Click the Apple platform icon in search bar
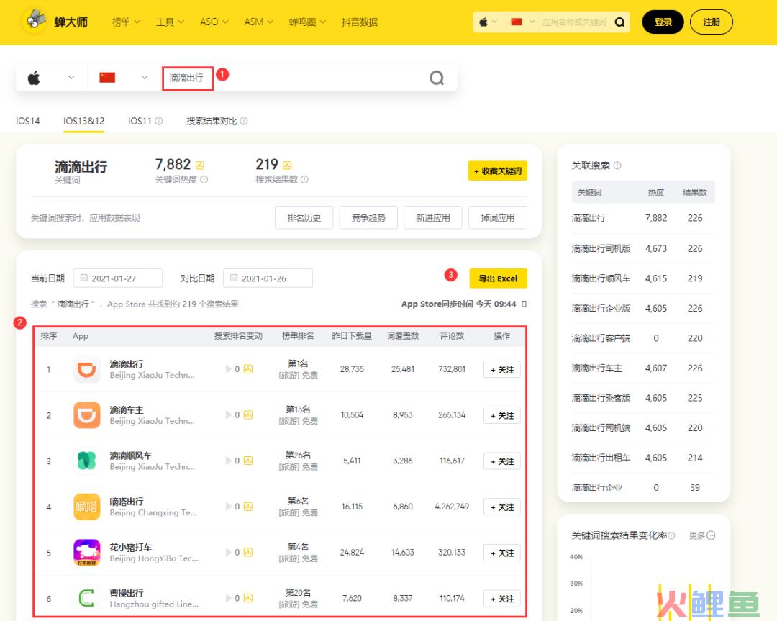Image resolution: width=777 pixels, height=621 pixels. pyautogui.click(x=34, y=78)
